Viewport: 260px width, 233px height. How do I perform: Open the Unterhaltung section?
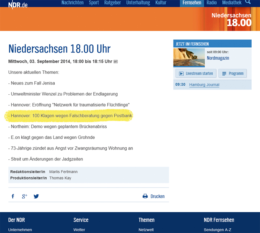coord(138,3)
